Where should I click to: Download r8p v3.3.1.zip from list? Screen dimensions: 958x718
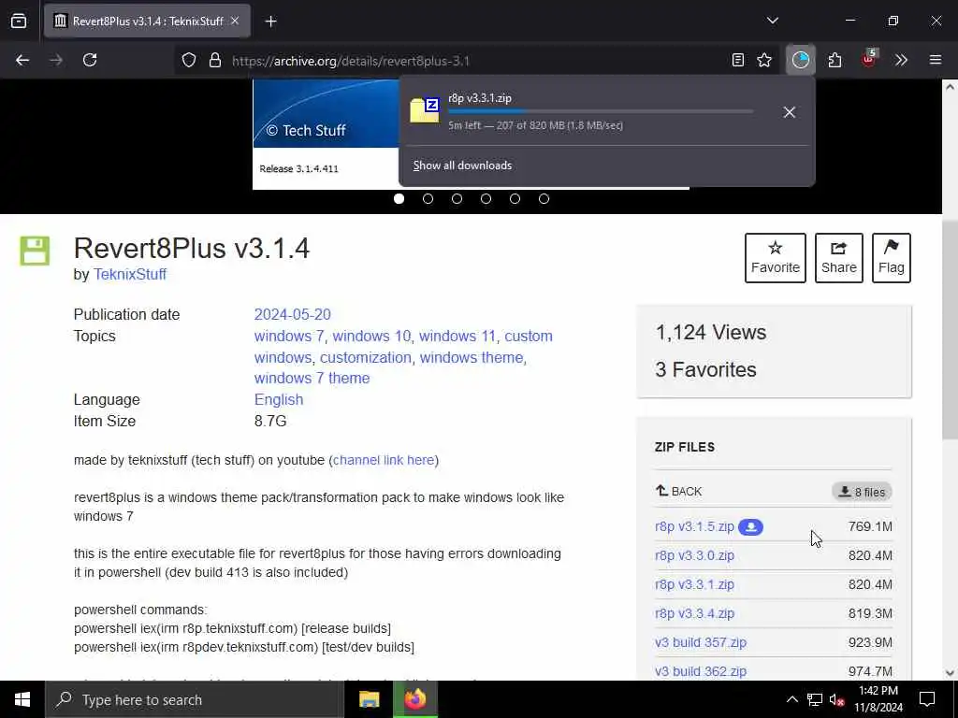click(694, 584)
